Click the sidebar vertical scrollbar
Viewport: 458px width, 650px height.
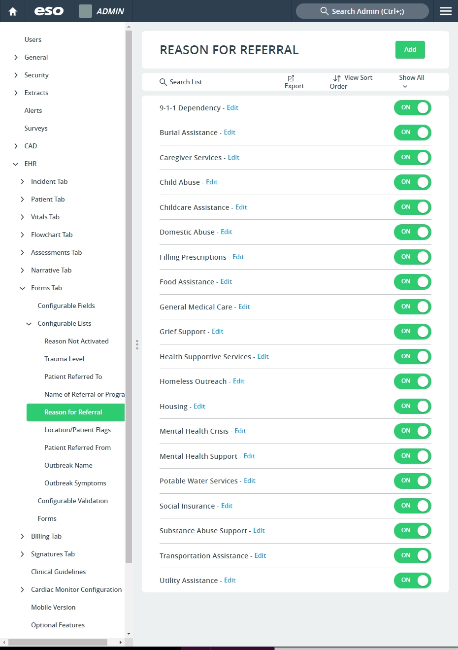129,296
